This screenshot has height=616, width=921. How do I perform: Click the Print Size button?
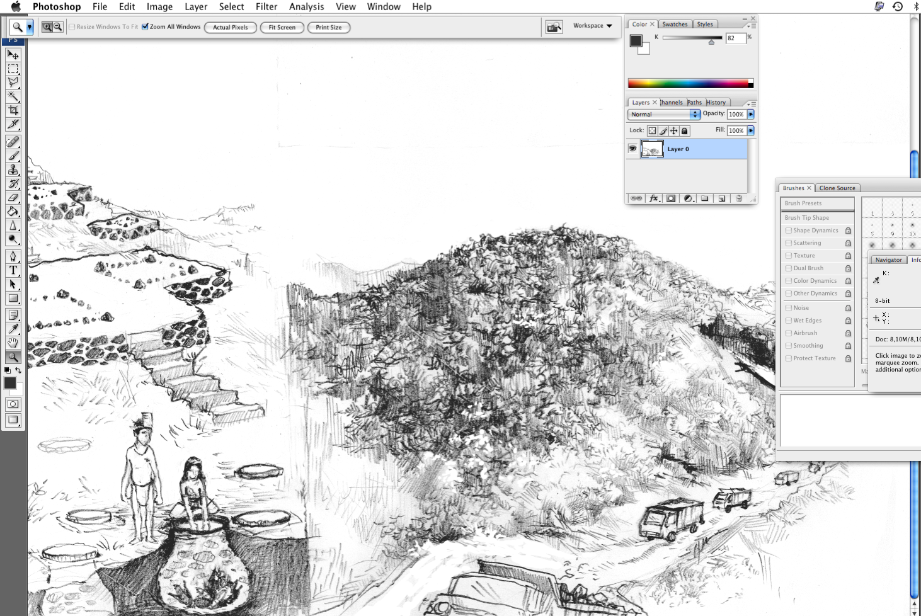coord(329,27)
